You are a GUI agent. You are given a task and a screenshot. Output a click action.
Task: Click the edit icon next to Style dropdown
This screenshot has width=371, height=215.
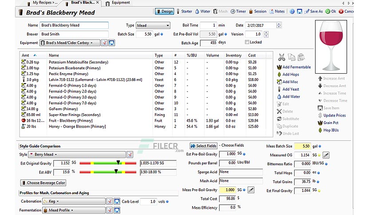coord(130,155)
